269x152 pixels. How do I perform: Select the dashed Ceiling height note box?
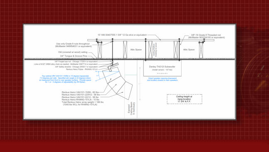[x=184, y=99]
